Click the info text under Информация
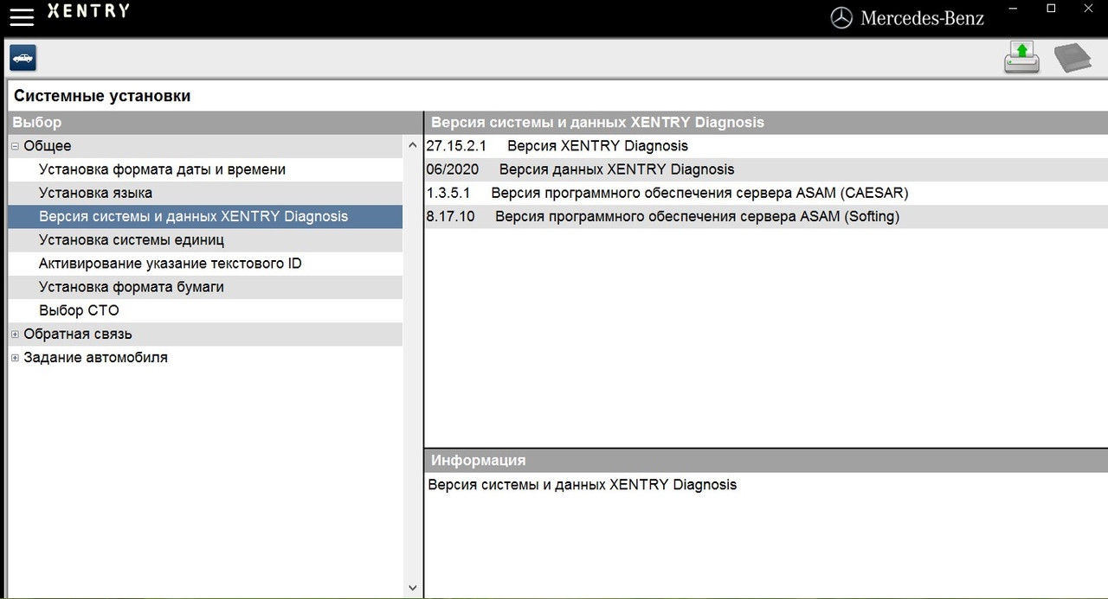The image size is (1108, 599). click(583, 485)
